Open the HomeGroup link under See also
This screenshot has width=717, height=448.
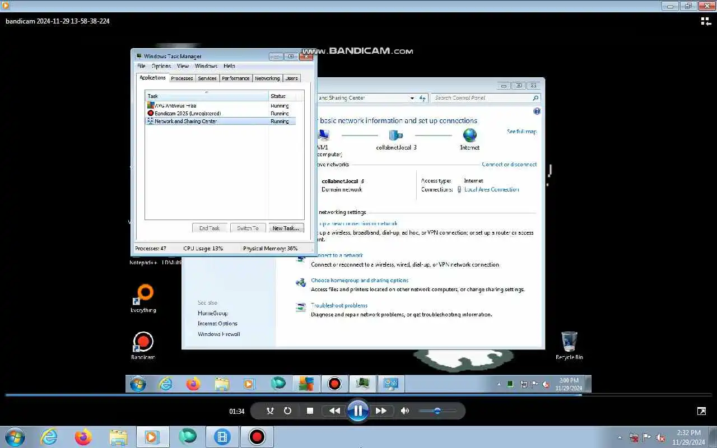(x=213, y=313)
